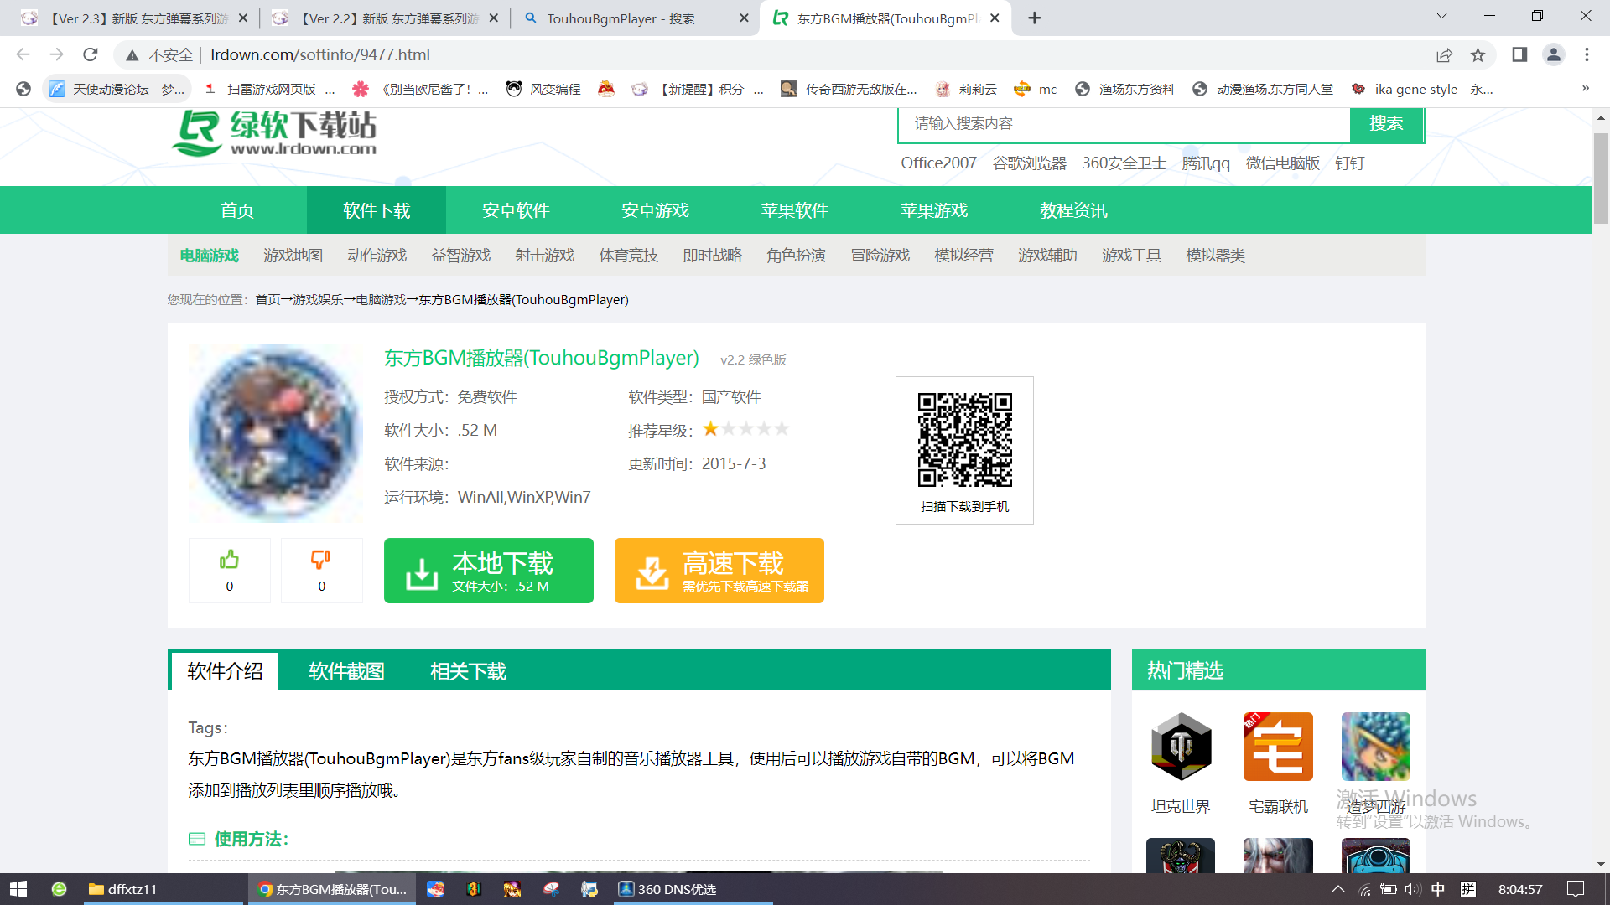Viewport: 1610px width, 905px height.
Task: Toggle the Chinese input method indicator
Action: coord(1438,889)
